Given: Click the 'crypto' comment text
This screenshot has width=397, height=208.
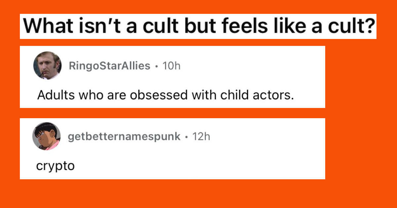Looking at the screenshot, I should coord(56,166).
